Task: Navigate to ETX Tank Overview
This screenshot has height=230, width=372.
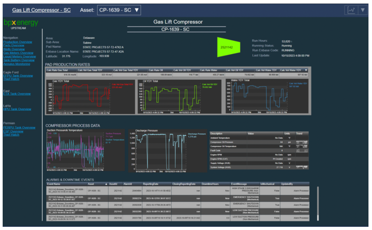Action: click(x=16, y=94)
